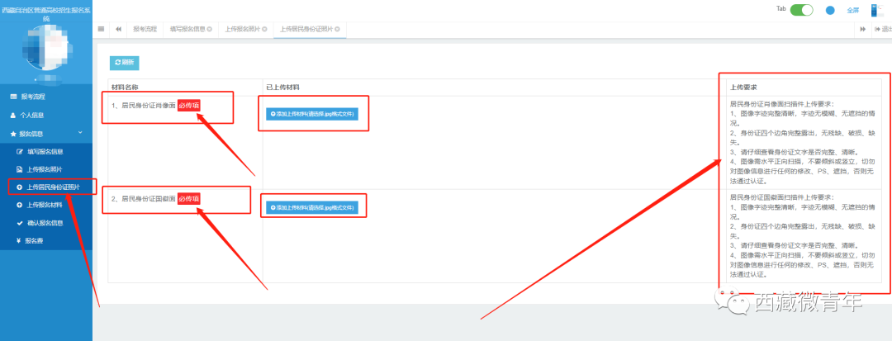Click the 刷新 refresh button
Viewport: 892px width, 341px height.
[x=125, y=62]
